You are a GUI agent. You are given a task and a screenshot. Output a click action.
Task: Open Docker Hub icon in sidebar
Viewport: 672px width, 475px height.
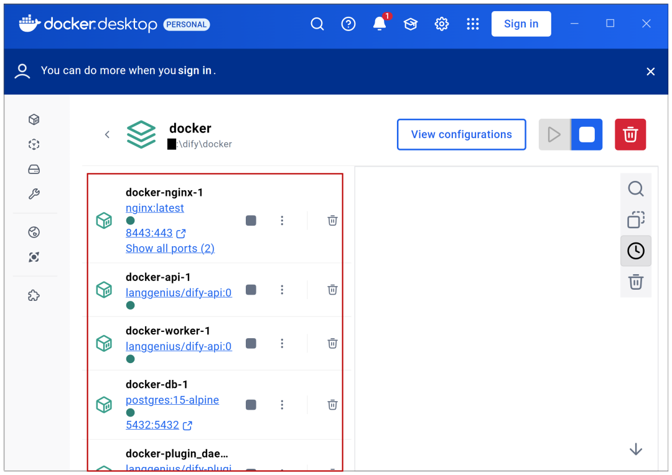34,232
